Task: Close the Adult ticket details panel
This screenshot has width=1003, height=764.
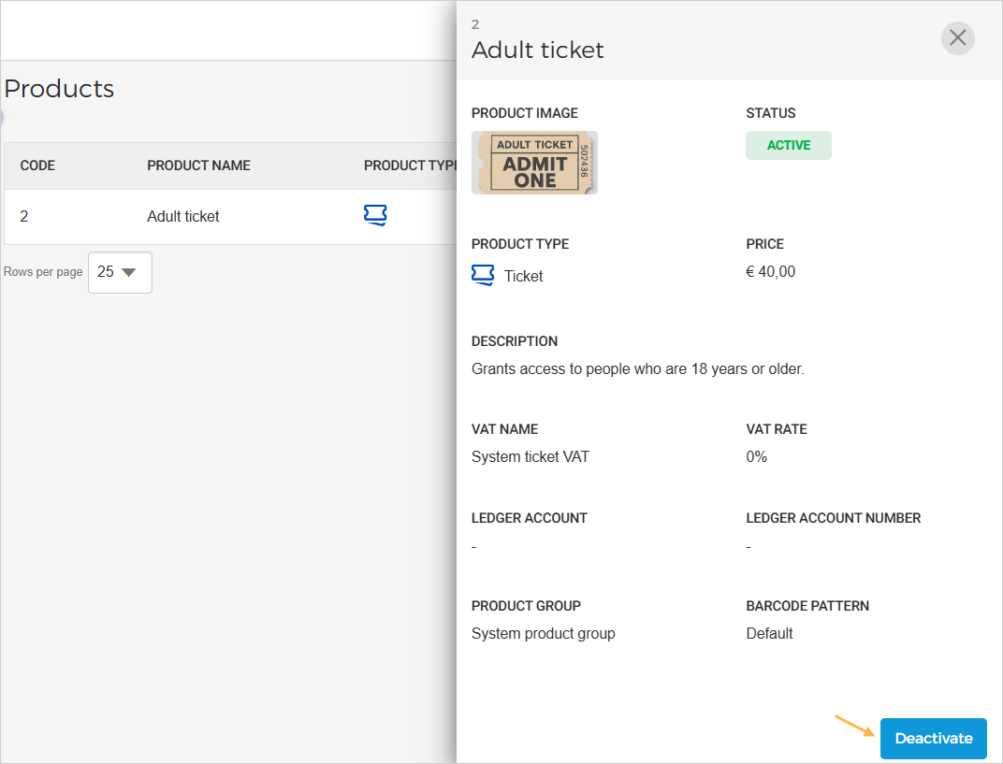Action: click(x=957, y=38)
